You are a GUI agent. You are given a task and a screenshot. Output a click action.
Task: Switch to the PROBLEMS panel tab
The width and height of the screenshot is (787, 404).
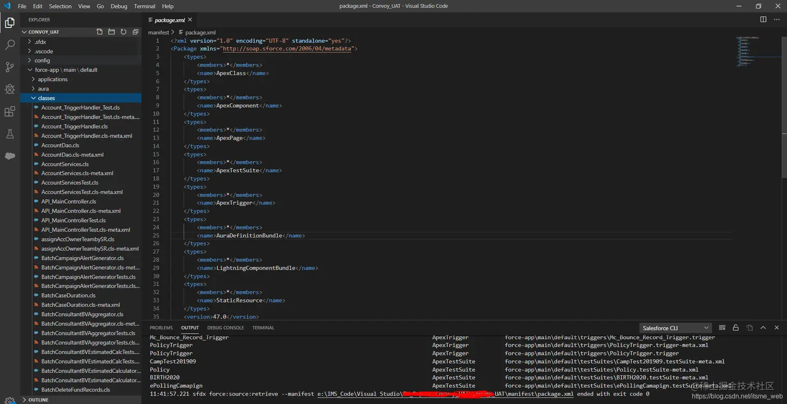161,327
